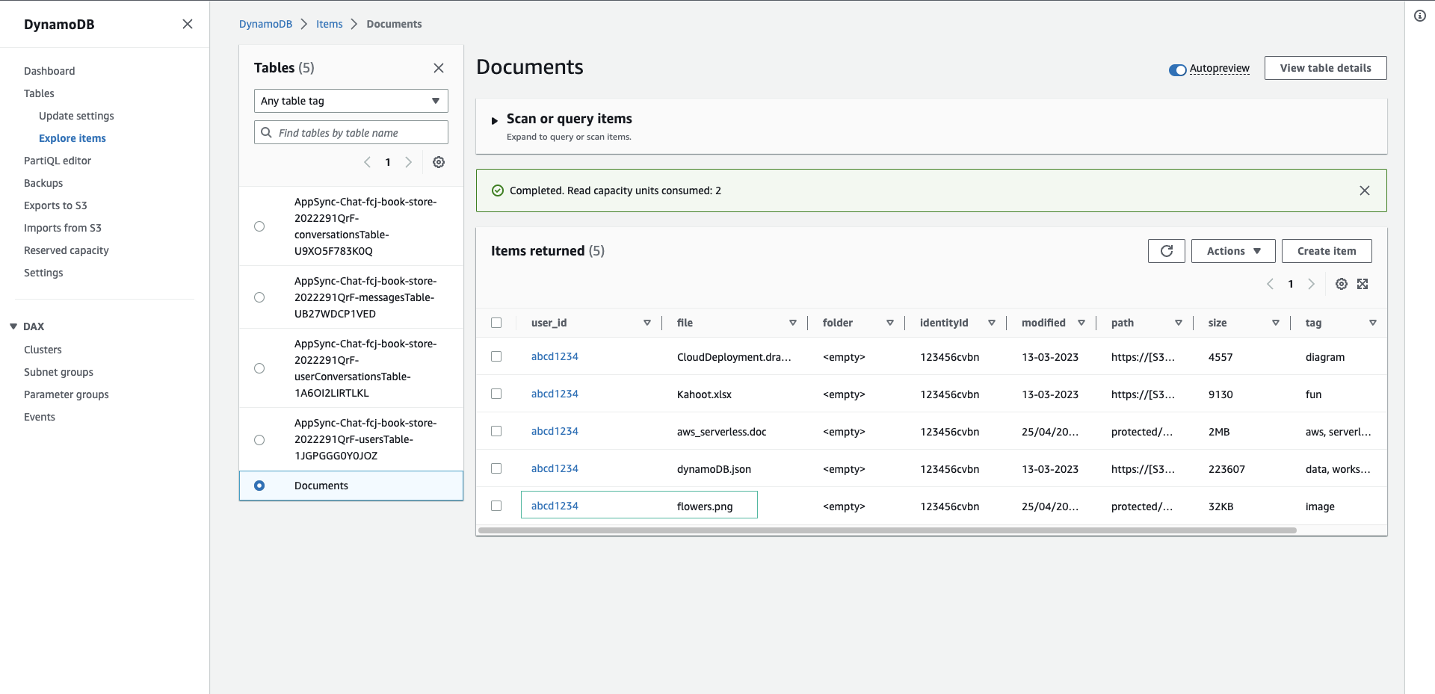Go to next page of items

point(1311,284)
